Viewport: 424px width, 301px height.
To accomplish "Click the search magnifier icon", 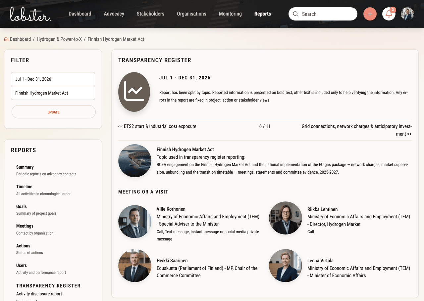I will [x=295, y=14].
